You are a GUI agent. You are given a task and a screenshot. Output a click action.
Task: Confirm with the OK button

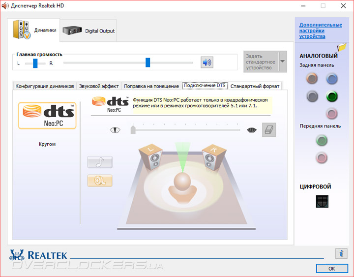332,269
